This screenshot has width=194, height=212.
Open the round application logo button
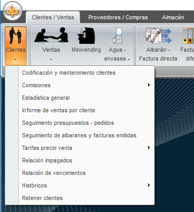(13, 11)
